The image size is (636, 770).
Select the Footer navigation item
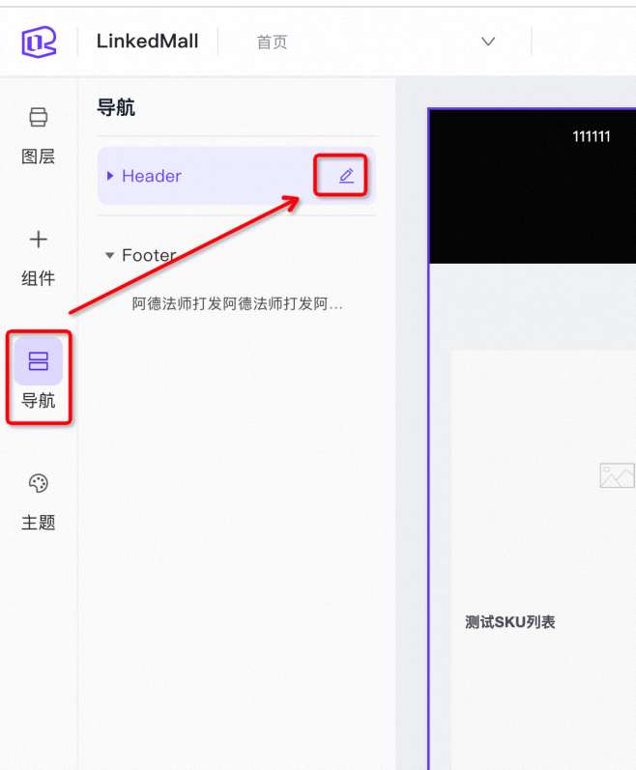pos(149,256)
